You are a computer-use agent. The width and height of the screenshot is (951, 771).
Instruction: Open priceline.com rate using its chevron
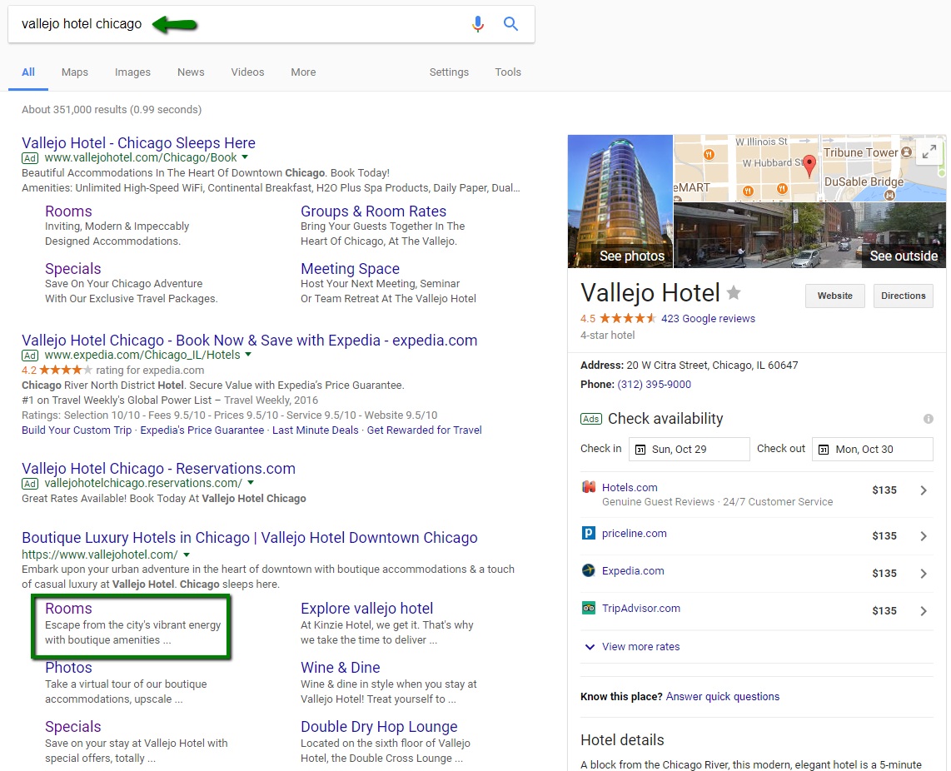point(923,536)
